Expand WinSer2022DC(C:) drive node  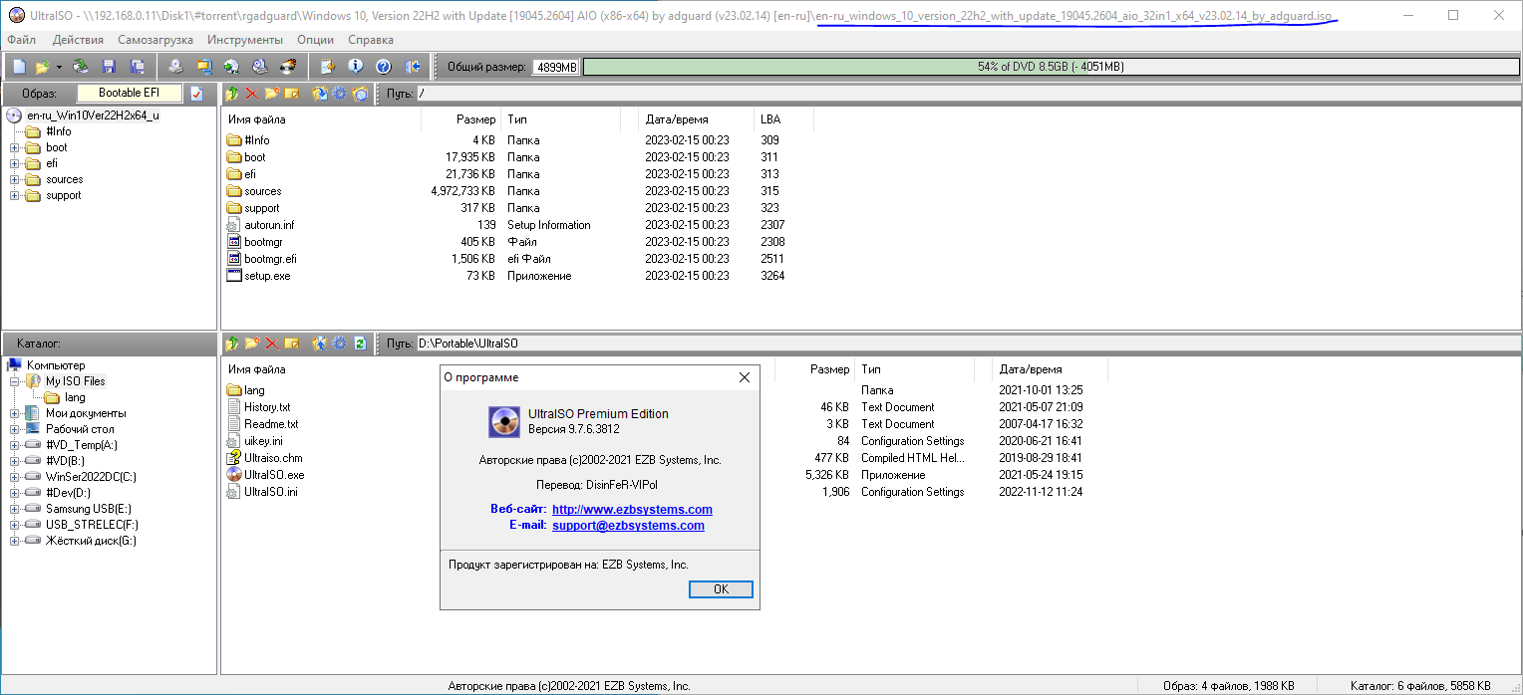click(x=14, y=477)
